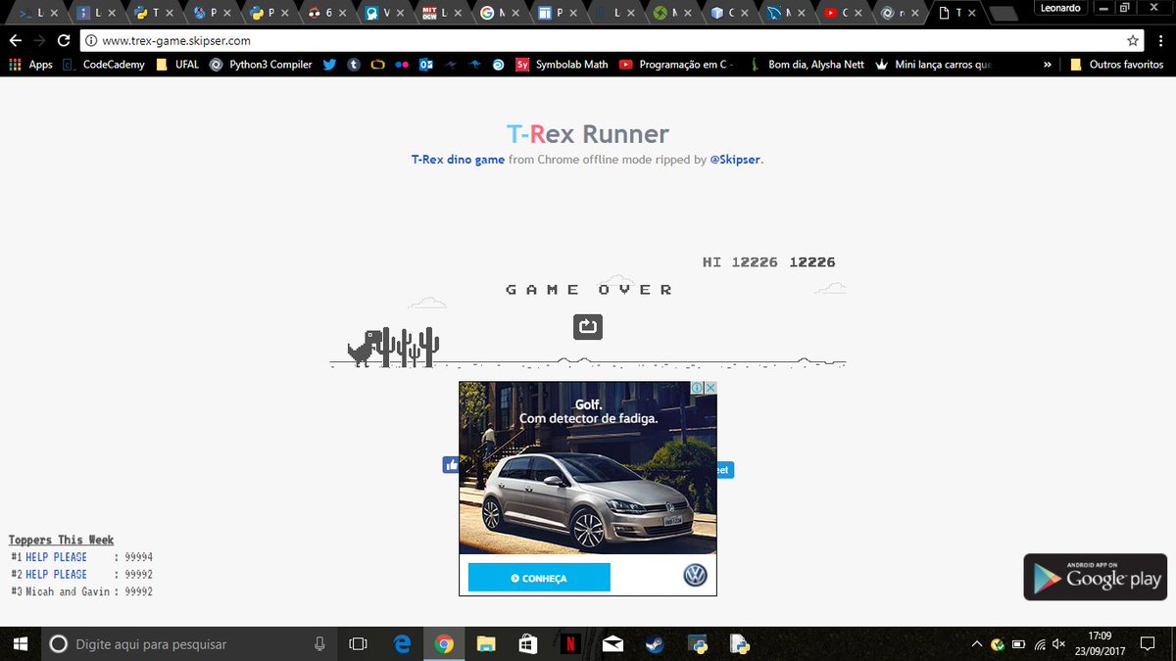
Task: Bookmark this page with the star icon
Action: pos(1134,41)
